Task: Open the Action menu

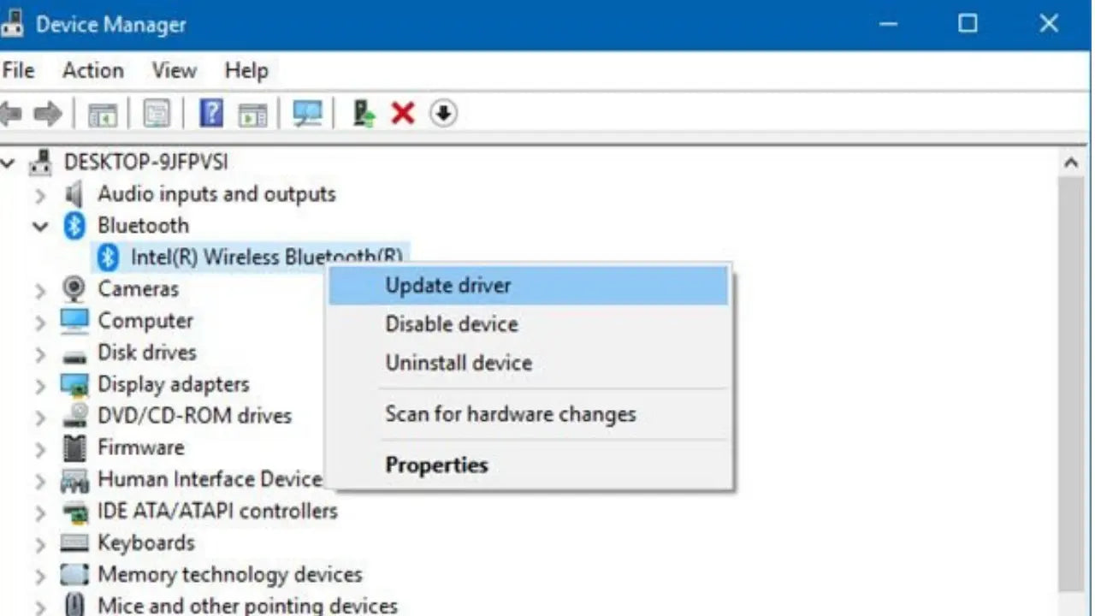Action: [92, 70]
